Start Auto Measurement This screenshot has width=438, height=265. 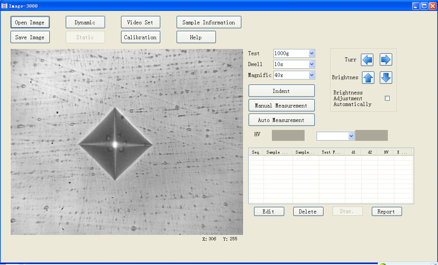pyautogui.click(x=281, y=120)
